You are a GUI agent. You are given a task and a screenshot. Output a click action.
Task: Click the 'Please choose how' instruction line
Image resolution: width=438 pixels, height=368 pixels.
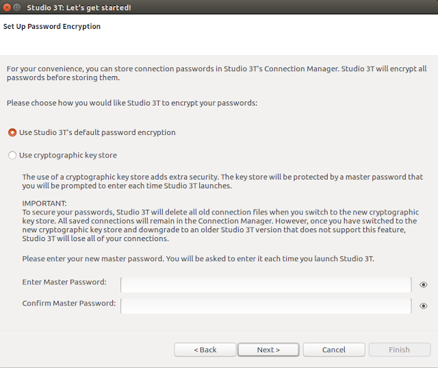(131, 102)
